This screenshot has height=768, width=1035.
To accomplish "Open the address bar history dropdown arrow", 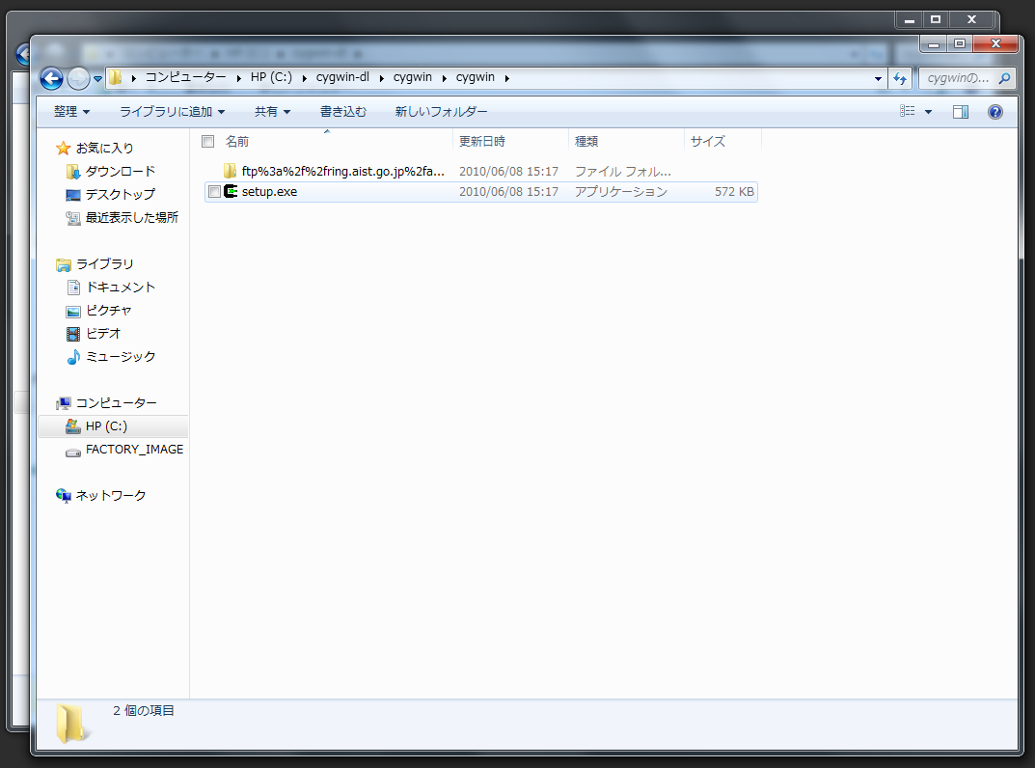I will point(878,78).
